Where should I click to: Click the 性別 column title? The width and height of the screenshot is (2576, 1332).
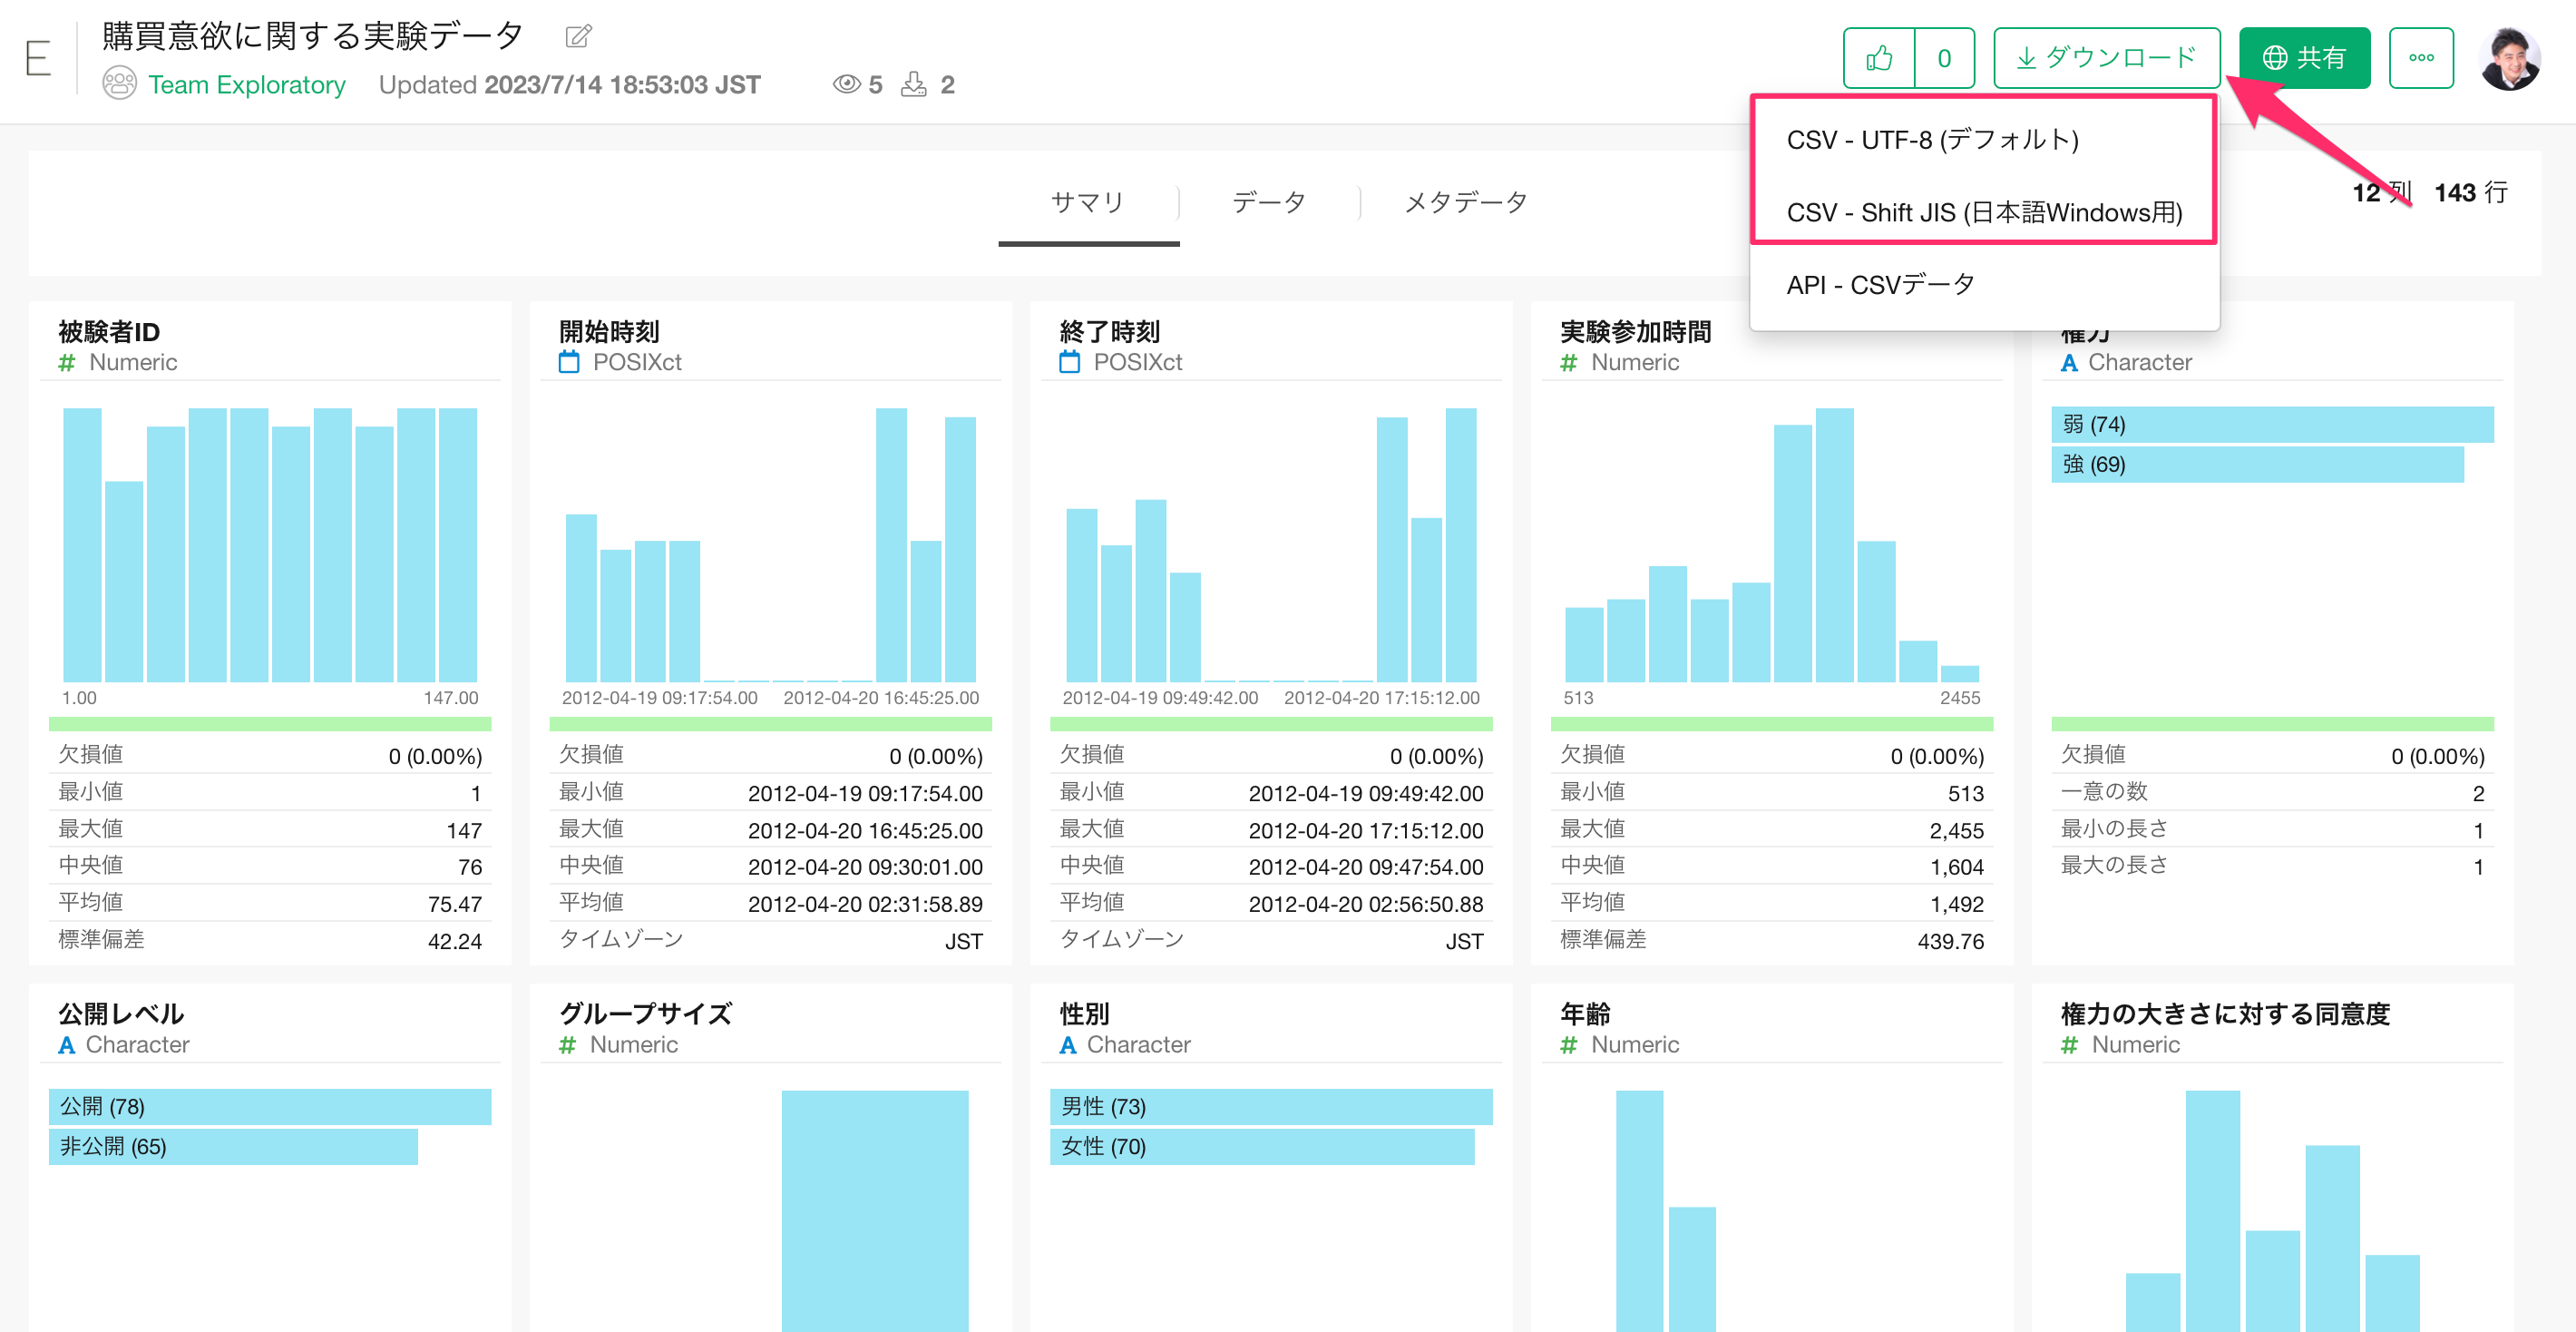pos(1084,1013)
